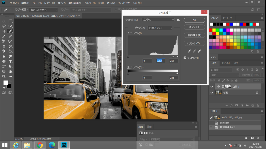Viewport: 266px width, 149px height.
Task: Click the white point eyedropper in Levels
Action: tap(199, 51)
